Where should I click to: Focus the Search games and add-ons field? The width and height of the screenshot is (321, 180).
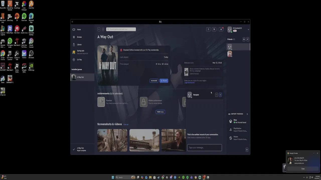[121, 29]
